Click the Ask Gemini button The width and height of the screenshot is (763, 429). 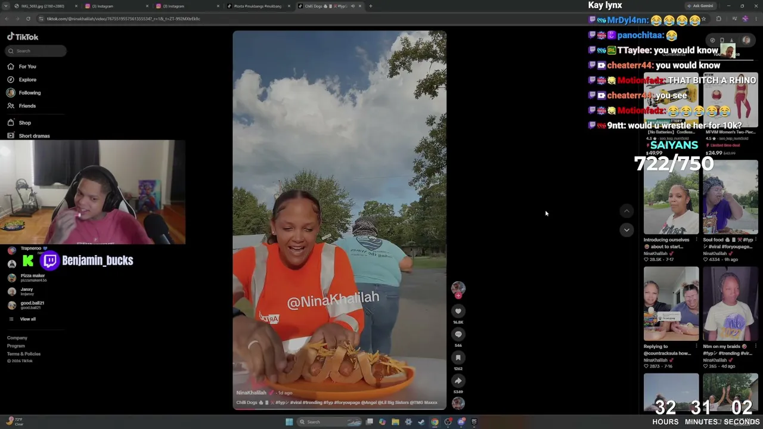pyautogui.click(x=700, y=6)
